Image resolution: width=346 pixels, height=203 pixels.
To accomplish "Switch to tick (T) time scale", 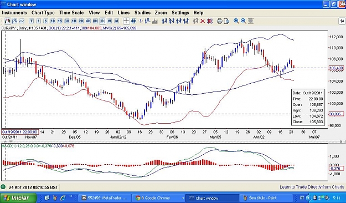I will (x=32, y=21).
